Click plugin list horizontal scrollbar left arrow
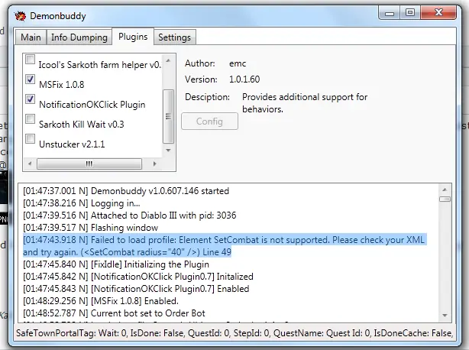469x350 pixels. (x=29, y=163)
